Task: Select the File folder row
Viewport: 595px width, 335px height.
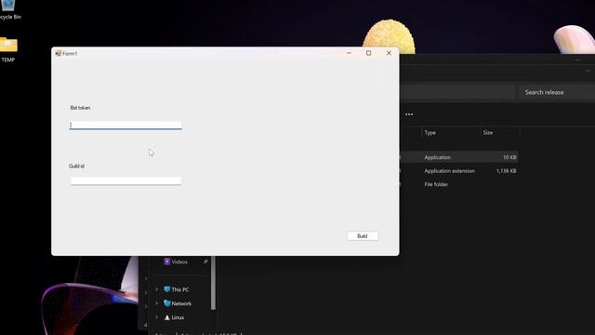Action: [x=458, y=184]
